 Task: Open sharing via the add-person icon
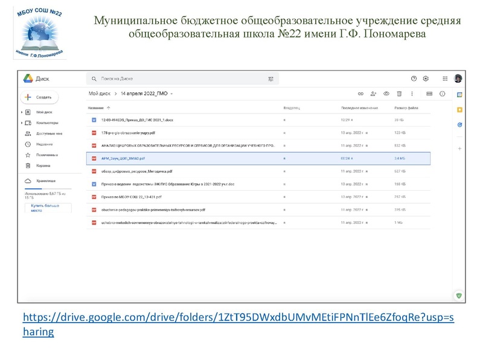[373, 94]
